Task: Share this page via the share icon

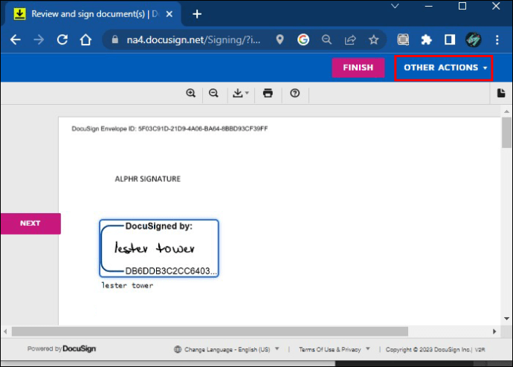Action: point(350,40)
